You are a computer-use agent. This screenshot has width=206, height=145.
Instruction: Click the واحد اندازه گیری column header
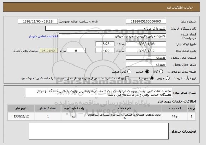74,108
